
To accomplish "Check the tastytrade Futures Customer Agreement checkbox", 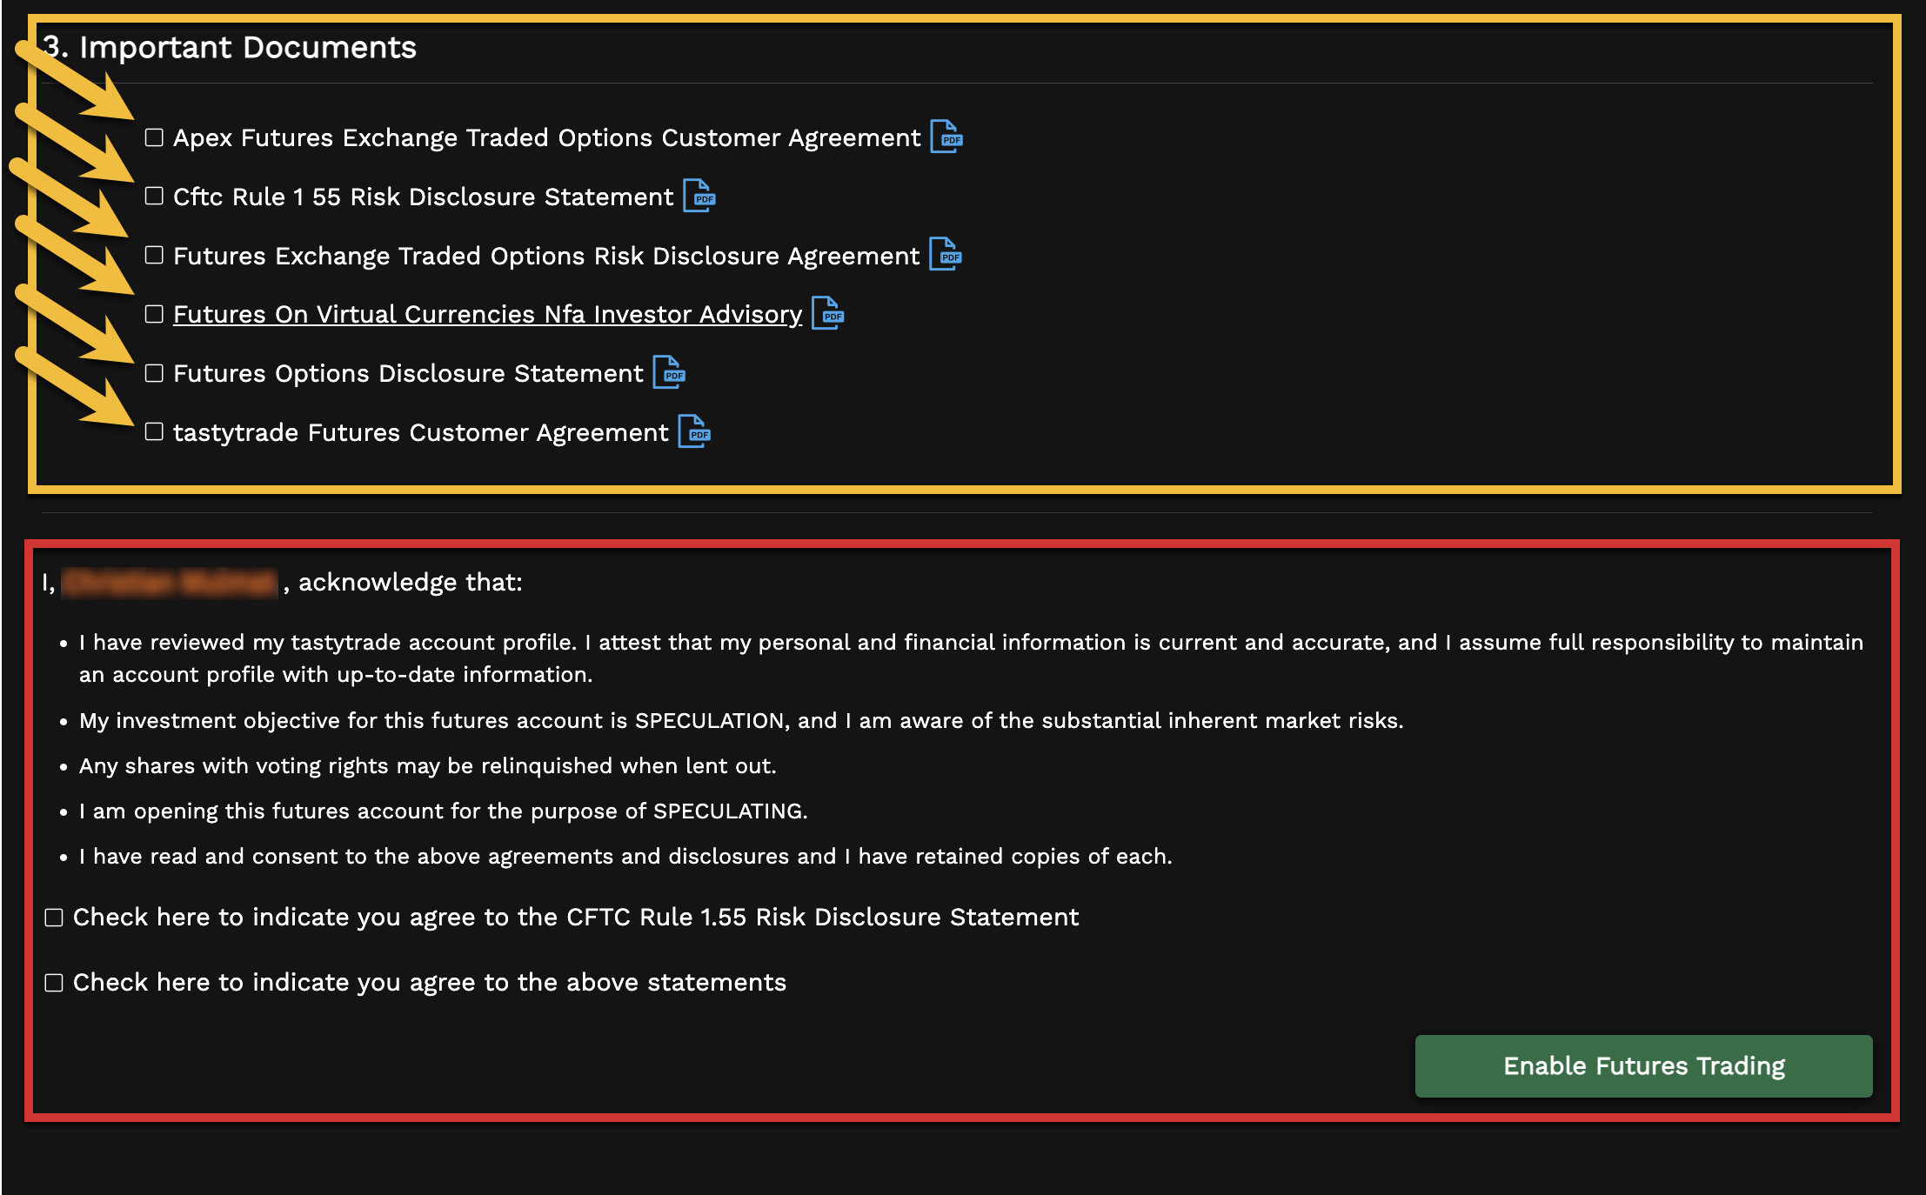I will 154,432.
